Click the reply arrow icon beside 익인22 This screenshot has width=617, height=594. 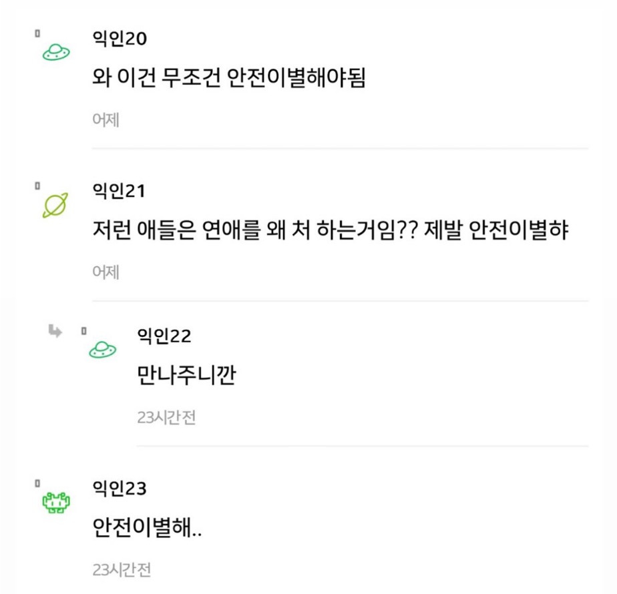55,330
